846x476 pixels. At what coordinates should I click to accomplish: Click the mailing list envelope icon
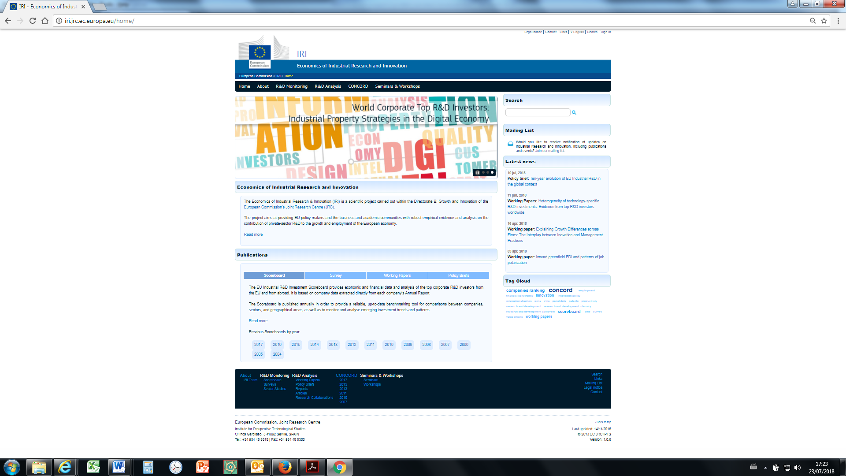[510, 144]
